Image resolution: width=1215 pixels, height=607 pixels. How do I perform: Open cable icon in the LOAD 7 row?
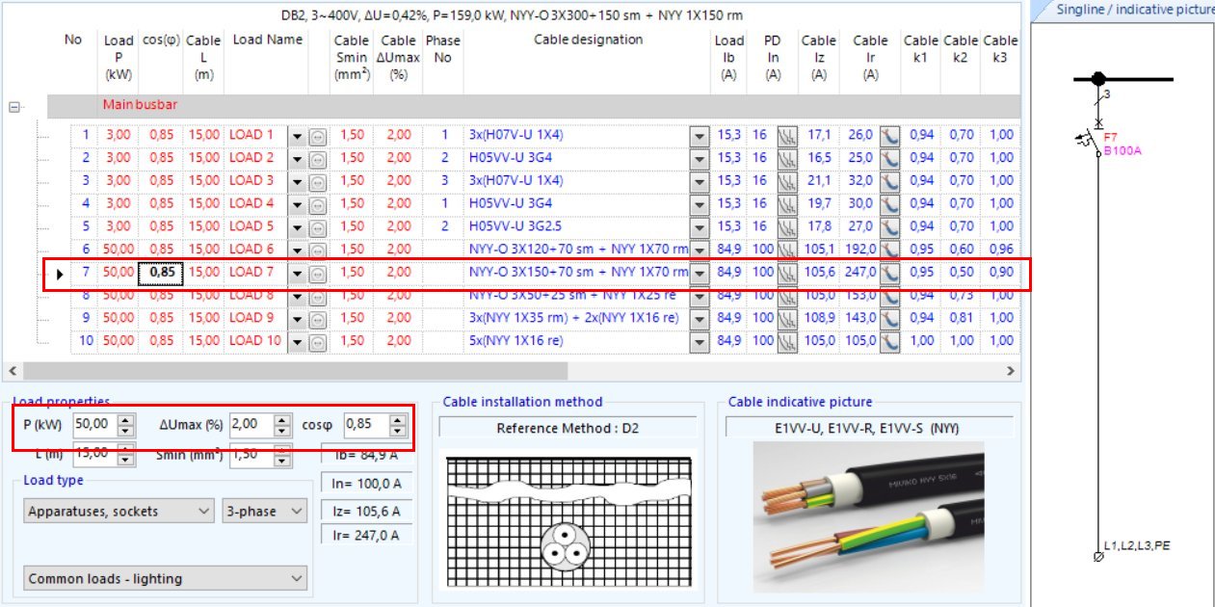888,273
